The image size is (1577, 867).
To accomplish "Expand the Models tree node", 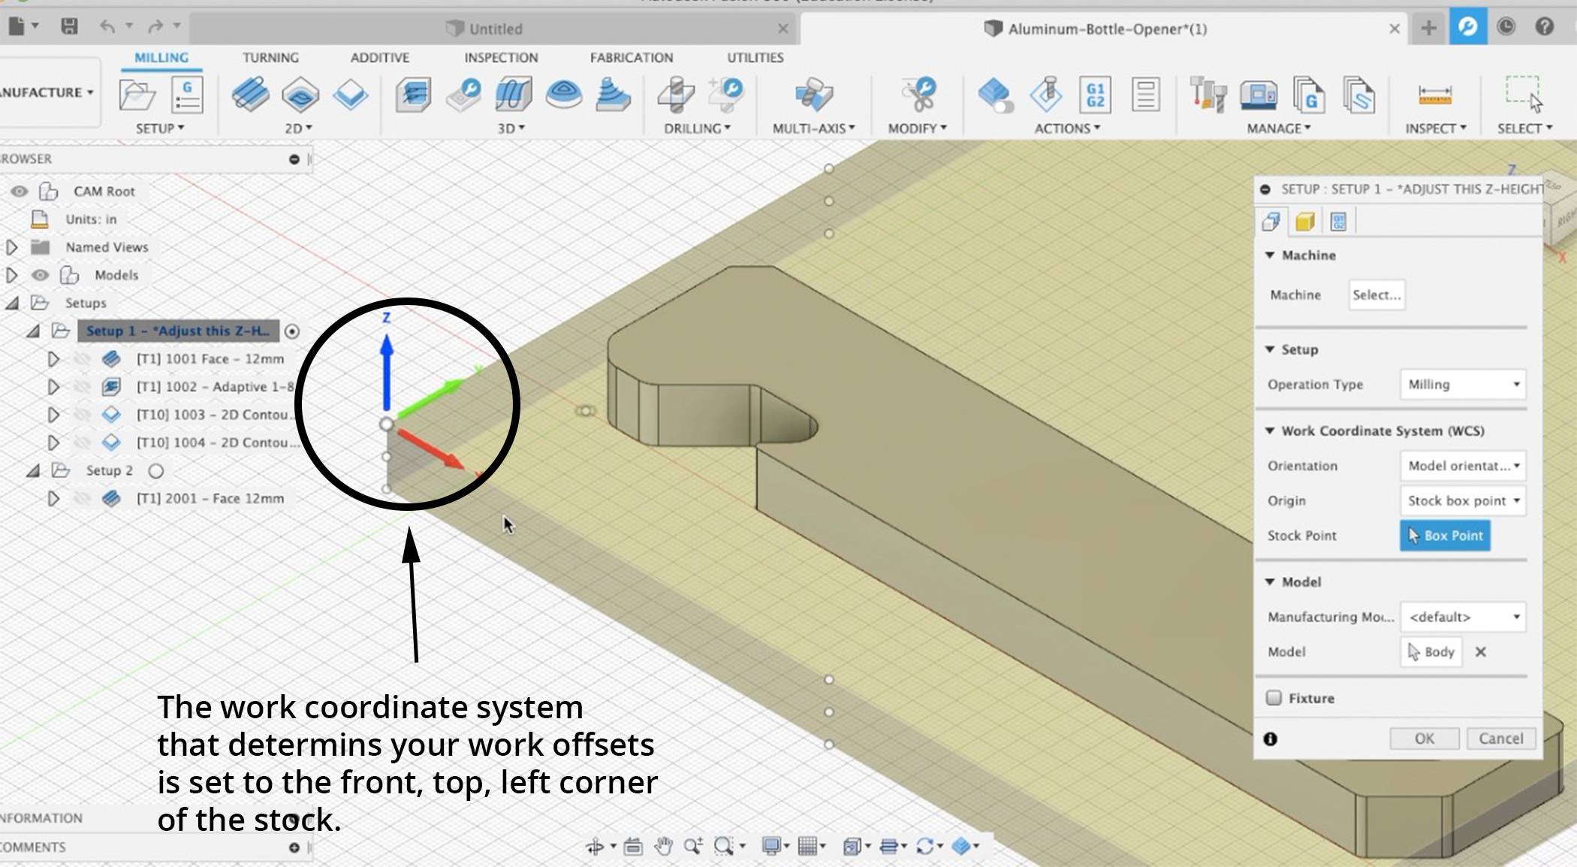I will coord(12,275).
